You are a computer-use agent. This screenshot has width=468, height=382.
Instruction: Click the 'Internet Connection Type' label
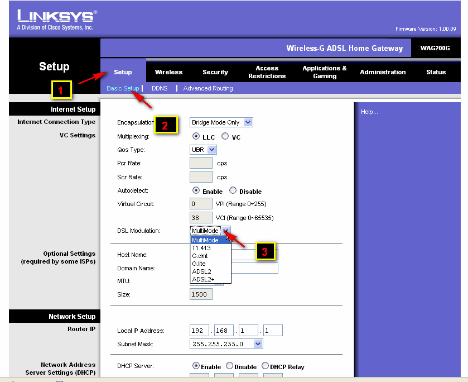tap(56, 122)
